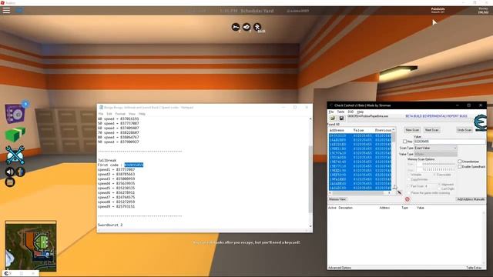The height and width of the screenshot is (277, 493).
Task: Toggle the Fast Scan checkbox
Action: click(x=409, y=186)
